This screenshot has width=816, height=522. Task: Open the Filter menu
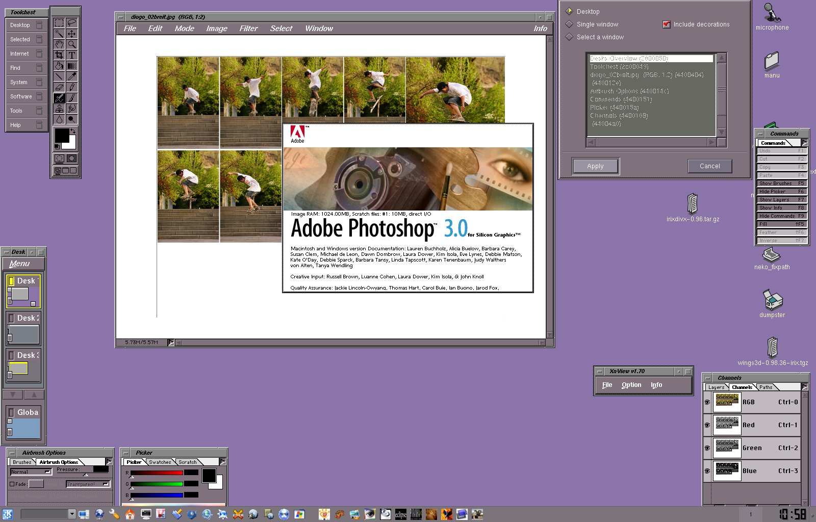click(248, 29)
